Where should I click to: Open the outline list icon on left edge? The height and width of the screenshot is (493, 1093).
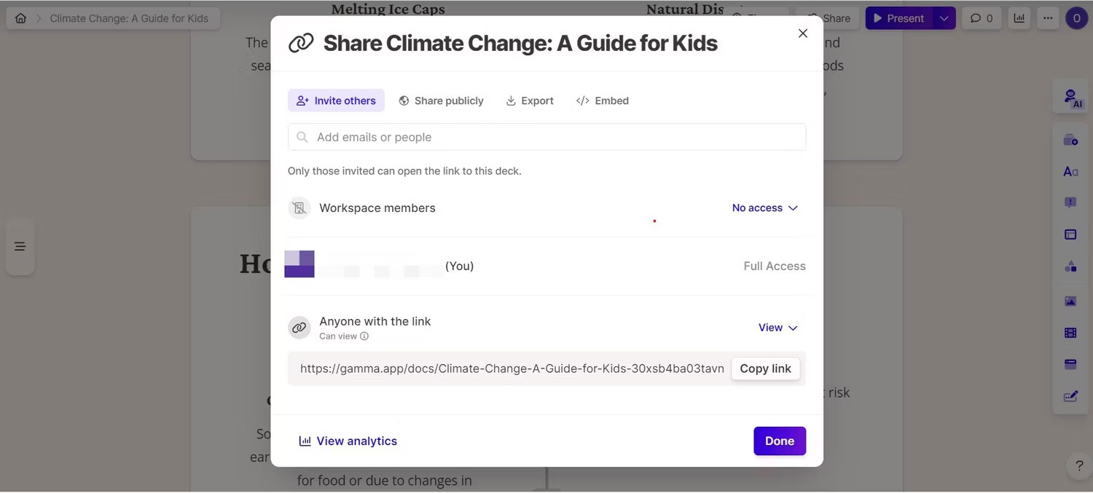click(x=20, y=246)
